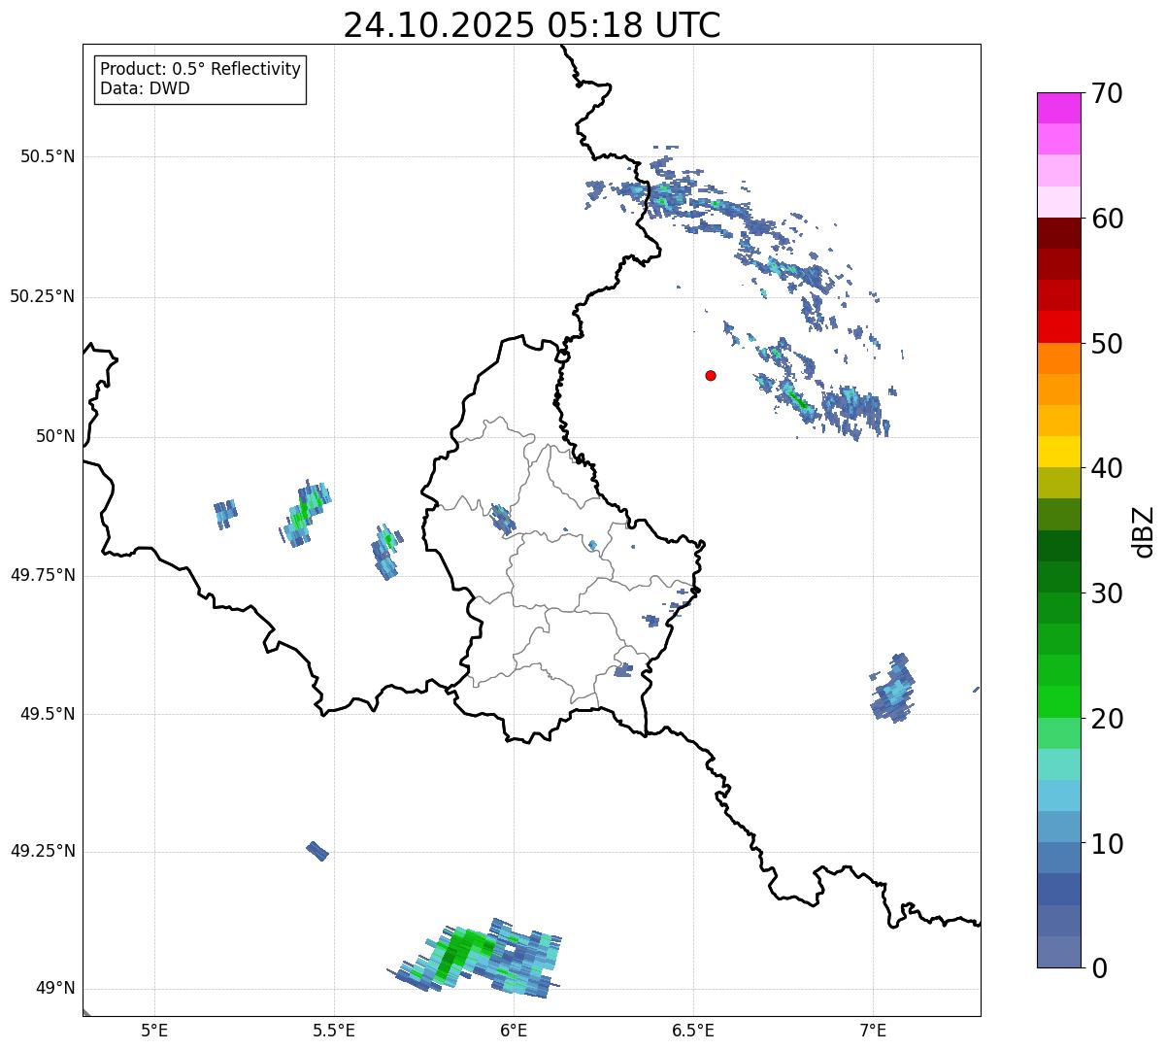Pick the light cyan colorbar swatch below 20
This screenshot has height=1050, width=1167.
tap(1058, 764)
